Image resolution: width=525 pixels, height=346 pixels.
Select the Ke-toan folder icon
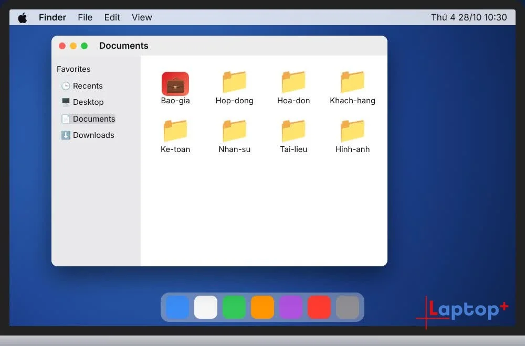(x=175, y=131)
